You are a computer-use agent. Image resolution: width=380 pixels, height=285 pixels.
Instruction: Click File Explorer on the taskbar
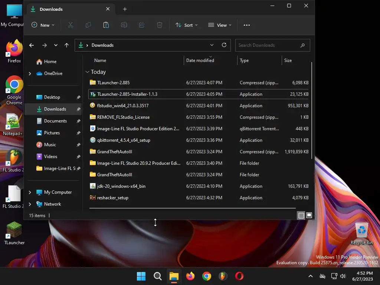pyautogui.click(x=174, y=276)
